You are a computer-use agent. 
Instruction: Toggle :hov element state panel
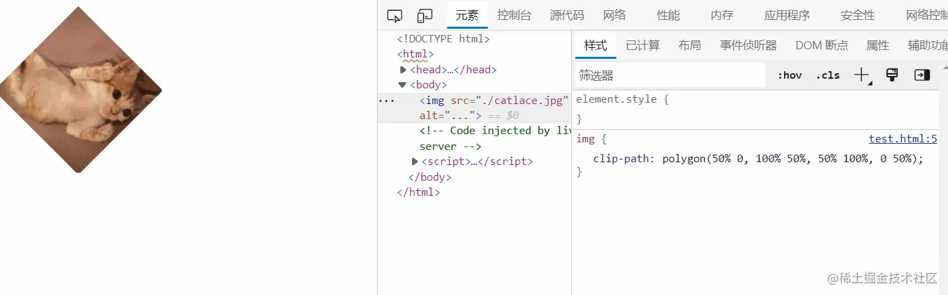789,75
